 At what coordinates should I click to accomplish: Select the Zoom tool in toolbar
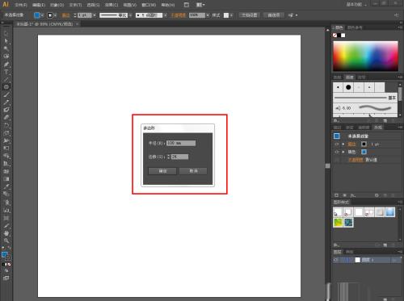6,240
